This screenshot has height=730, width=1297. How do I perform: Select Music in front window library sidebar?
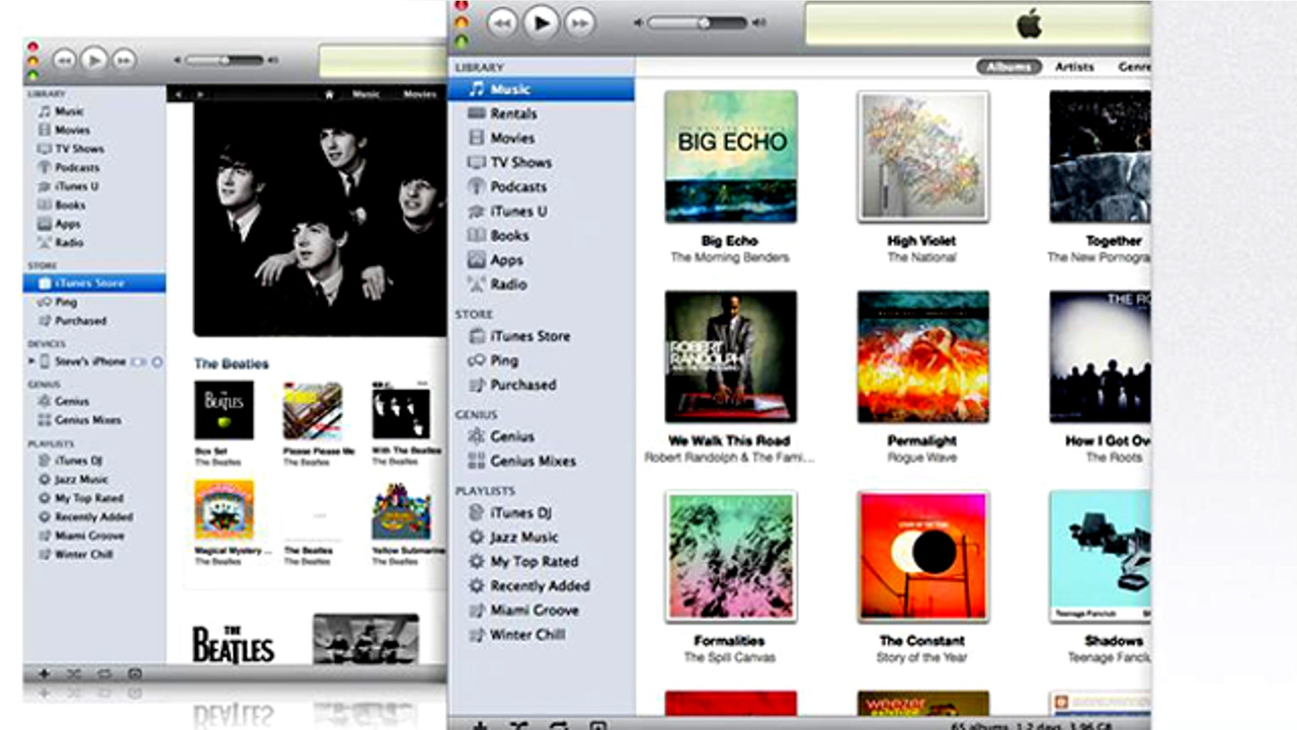point(541,89)
